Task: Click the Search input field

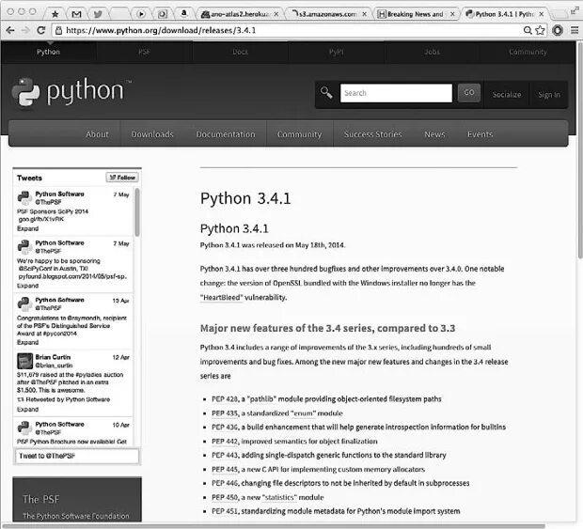Action: (x=396, y=93)
